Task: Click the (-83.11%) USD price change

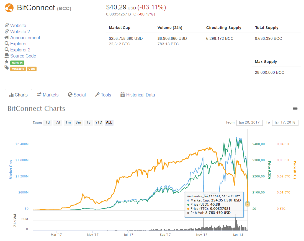Action: pyautogui.click(x=152, y=7)
